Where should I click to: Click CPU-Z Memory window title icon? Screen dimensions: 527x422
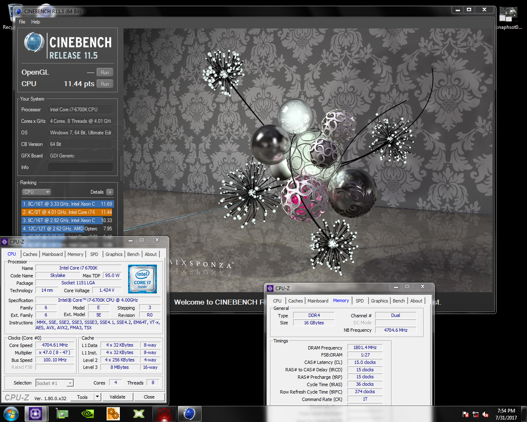[270, 288]
